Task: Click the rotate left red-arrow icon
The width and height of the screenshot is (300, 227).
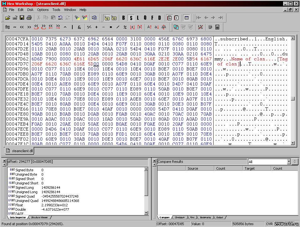Action: 36,27
